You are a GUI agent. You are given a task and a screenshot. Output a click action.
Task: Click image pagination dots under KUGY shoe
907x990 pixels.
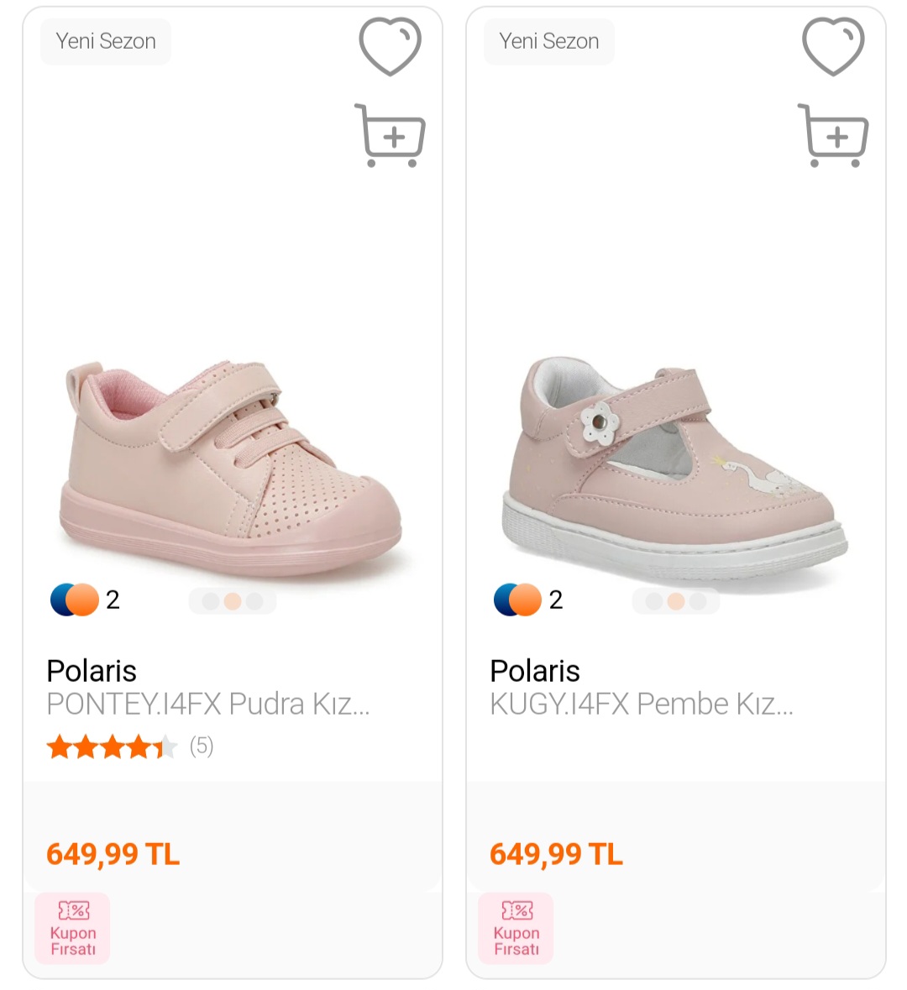pos(676,601)
